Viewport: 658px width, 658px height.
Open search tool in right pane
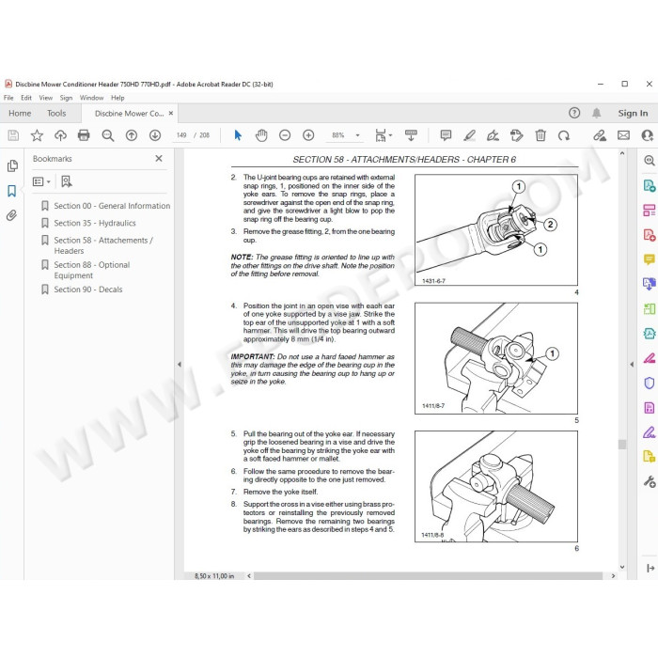pyautogui.click(x=650, y=161)
